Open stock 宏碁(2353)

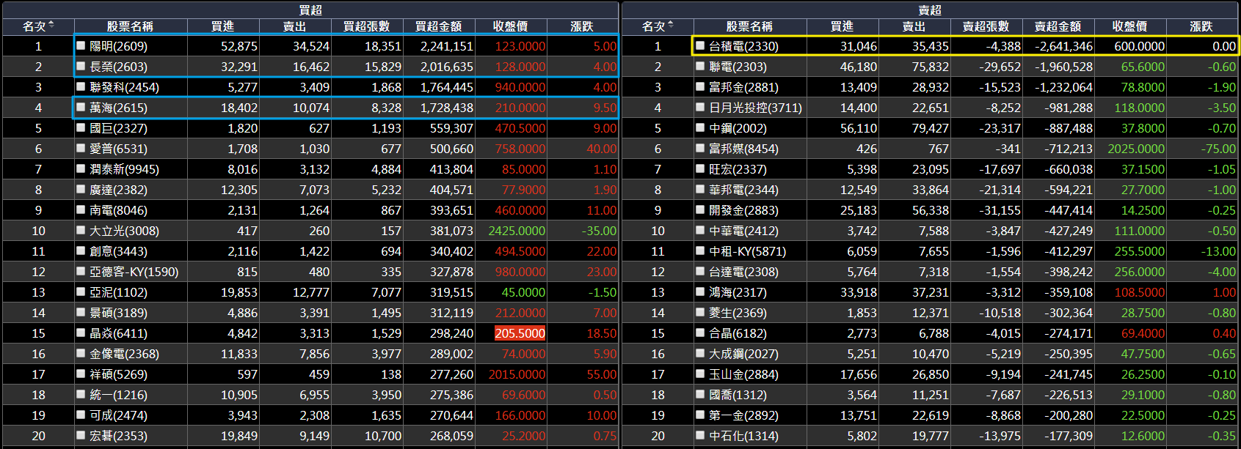pos(118,436)
